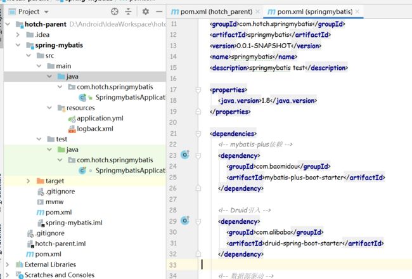412x279 pixels.
Task: Click the groupId text com.baomidou
Action: (277, 167)
